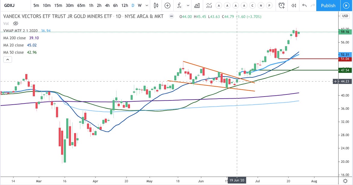Open the candlestick chart style picker

156,5
